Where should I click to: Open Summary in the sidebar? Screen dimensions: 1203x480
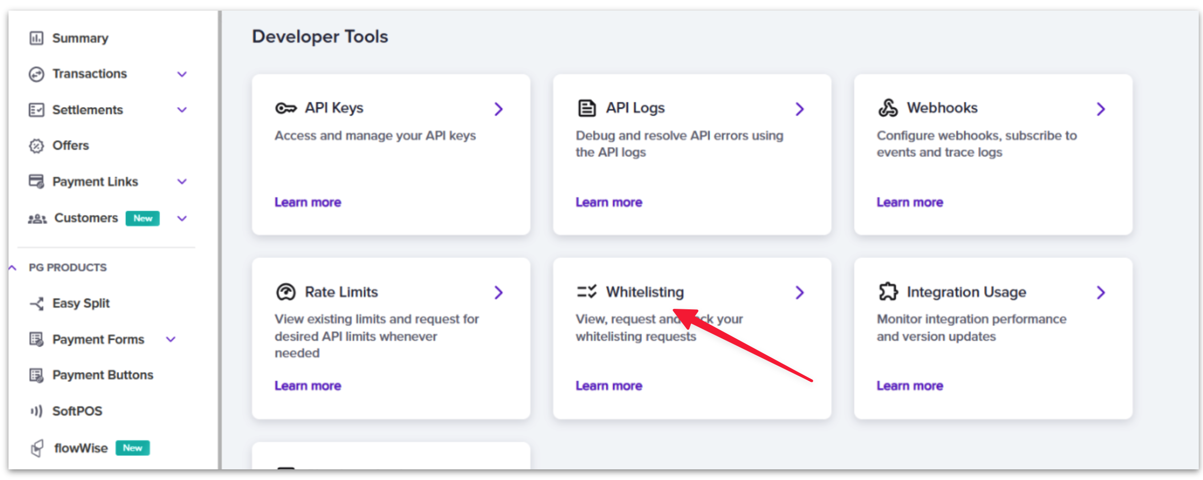coord(80,38)
